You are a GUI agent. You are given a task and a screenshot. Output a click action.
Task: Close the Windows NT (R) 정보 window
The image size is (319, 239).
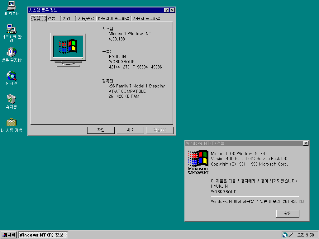click(x=306, y=143)
